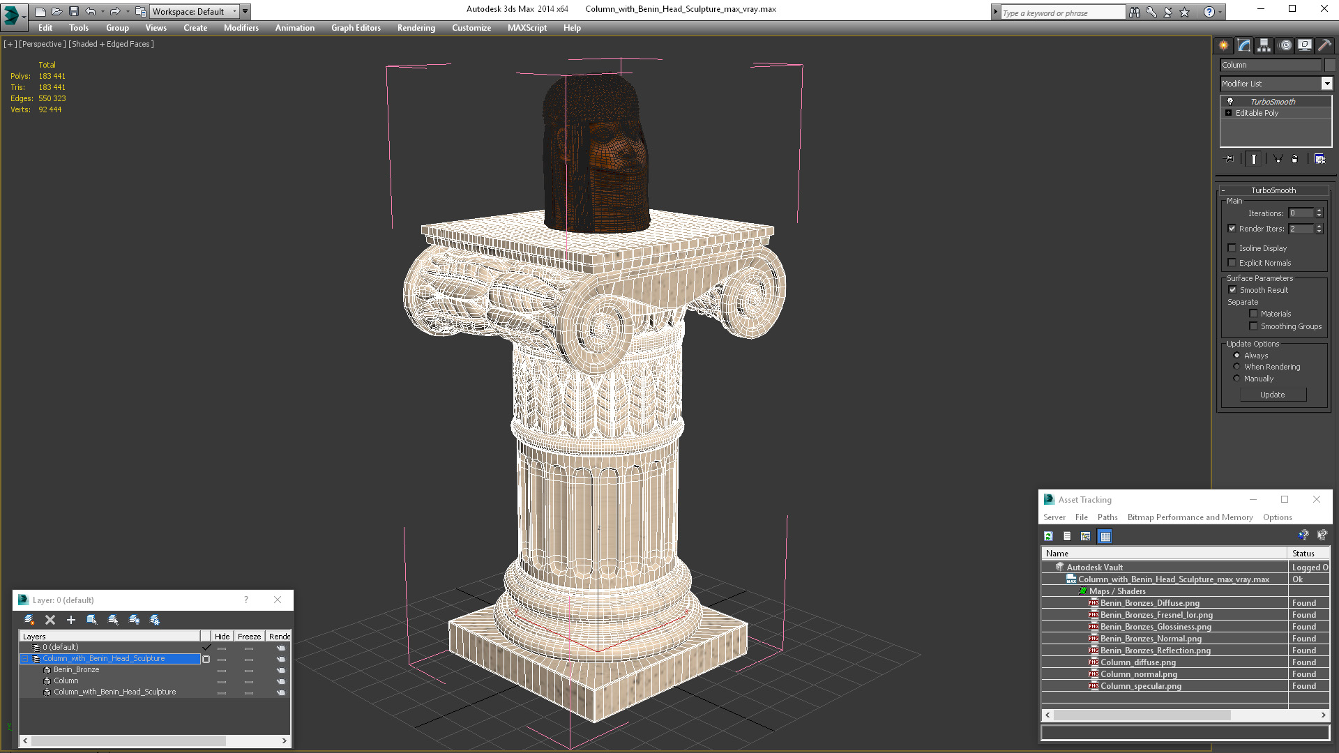
Task: Click the Project Folder icon in toolbar
Action: pyautogui.click(x=140, y=11)
